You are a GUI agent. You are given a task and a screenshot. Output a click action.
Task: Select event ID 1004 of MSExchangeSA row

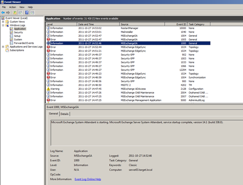183,36
